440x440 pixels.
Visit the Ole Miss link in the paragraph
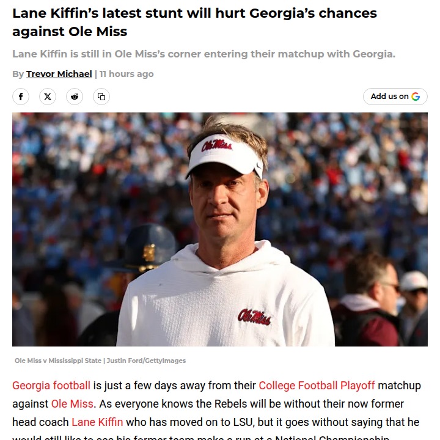tap(72, 404)
